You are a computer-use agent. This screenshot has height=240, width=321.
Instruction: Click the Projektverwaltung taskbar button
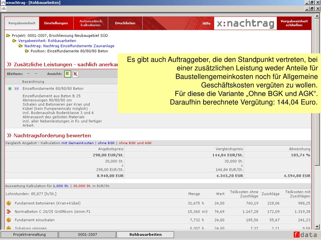[x=29, y=235]
